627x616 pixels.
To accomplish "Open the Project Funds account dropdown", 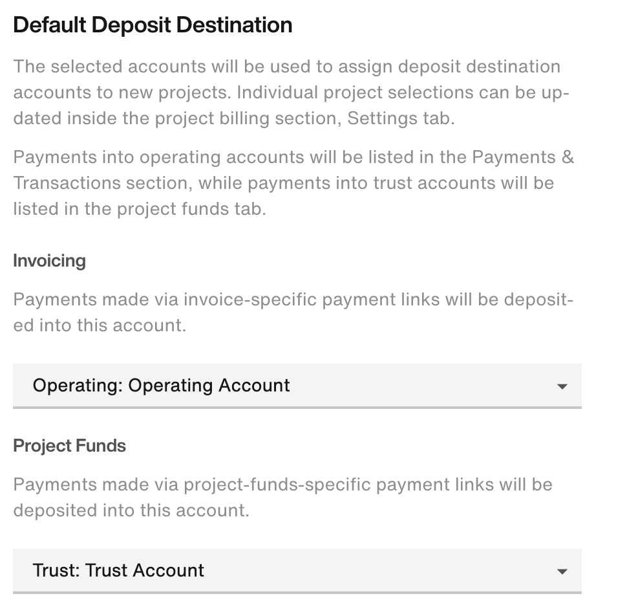I will [x=297, y=571].
